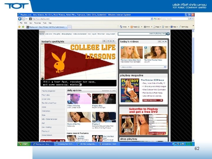The width and height of the screenshot is (212, 159).
Task: Open the blue Help toolbar menu
Action: point(174,27)
